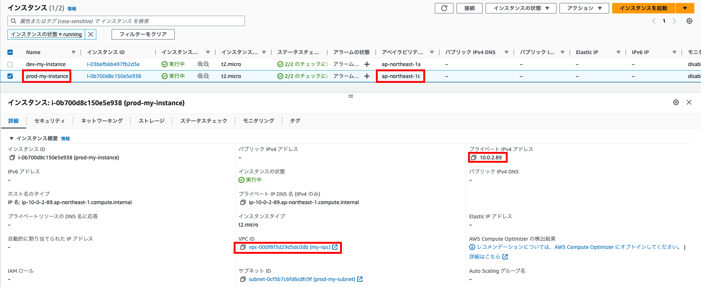The image size is (701, 287).
Task: Select the prod-my-instance name cell
Action: (x=47, y=76)
